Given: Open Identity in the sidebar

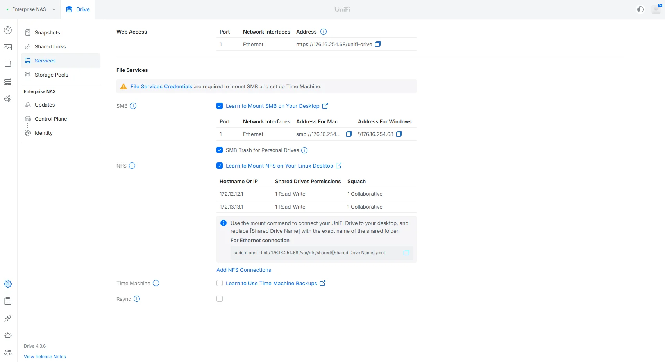Looking at the screenshot, I should pos(61,133).
